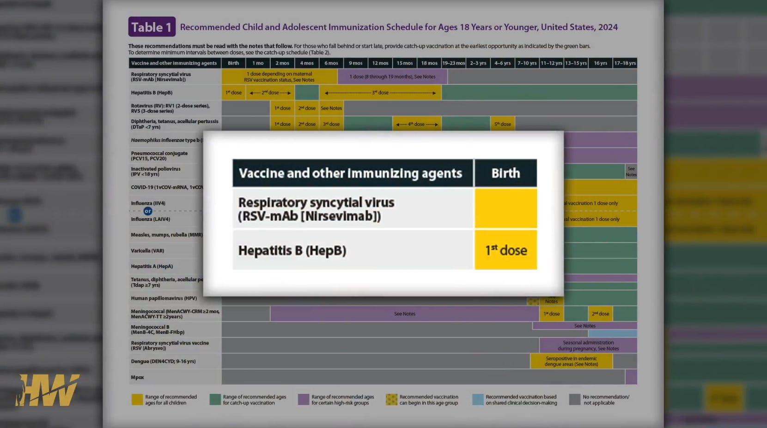
Task: Select the 'Recommended Child and Adolescent Immunization Schedule' title
Action: (399, 27)
